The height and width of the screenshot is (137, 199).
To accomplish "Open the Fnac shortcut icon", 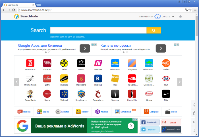I will 115,79.
